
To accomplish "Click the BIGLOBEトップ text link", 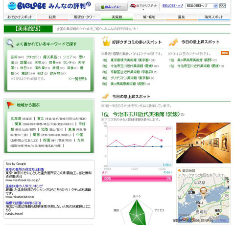I will 173,6.
